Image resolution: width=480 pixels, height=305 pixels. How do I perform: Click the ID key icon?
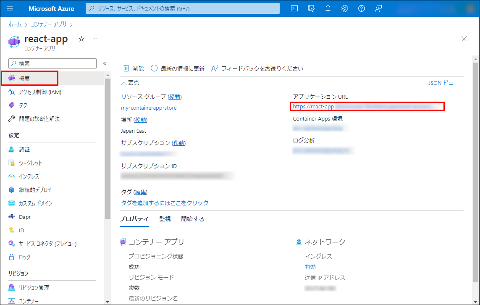click(x=12, y=230)
